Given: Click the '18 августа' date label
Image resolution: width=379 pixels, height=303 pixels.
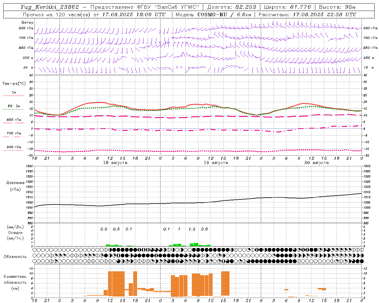Looking at the screenshot, I should [x=115, y=163].
